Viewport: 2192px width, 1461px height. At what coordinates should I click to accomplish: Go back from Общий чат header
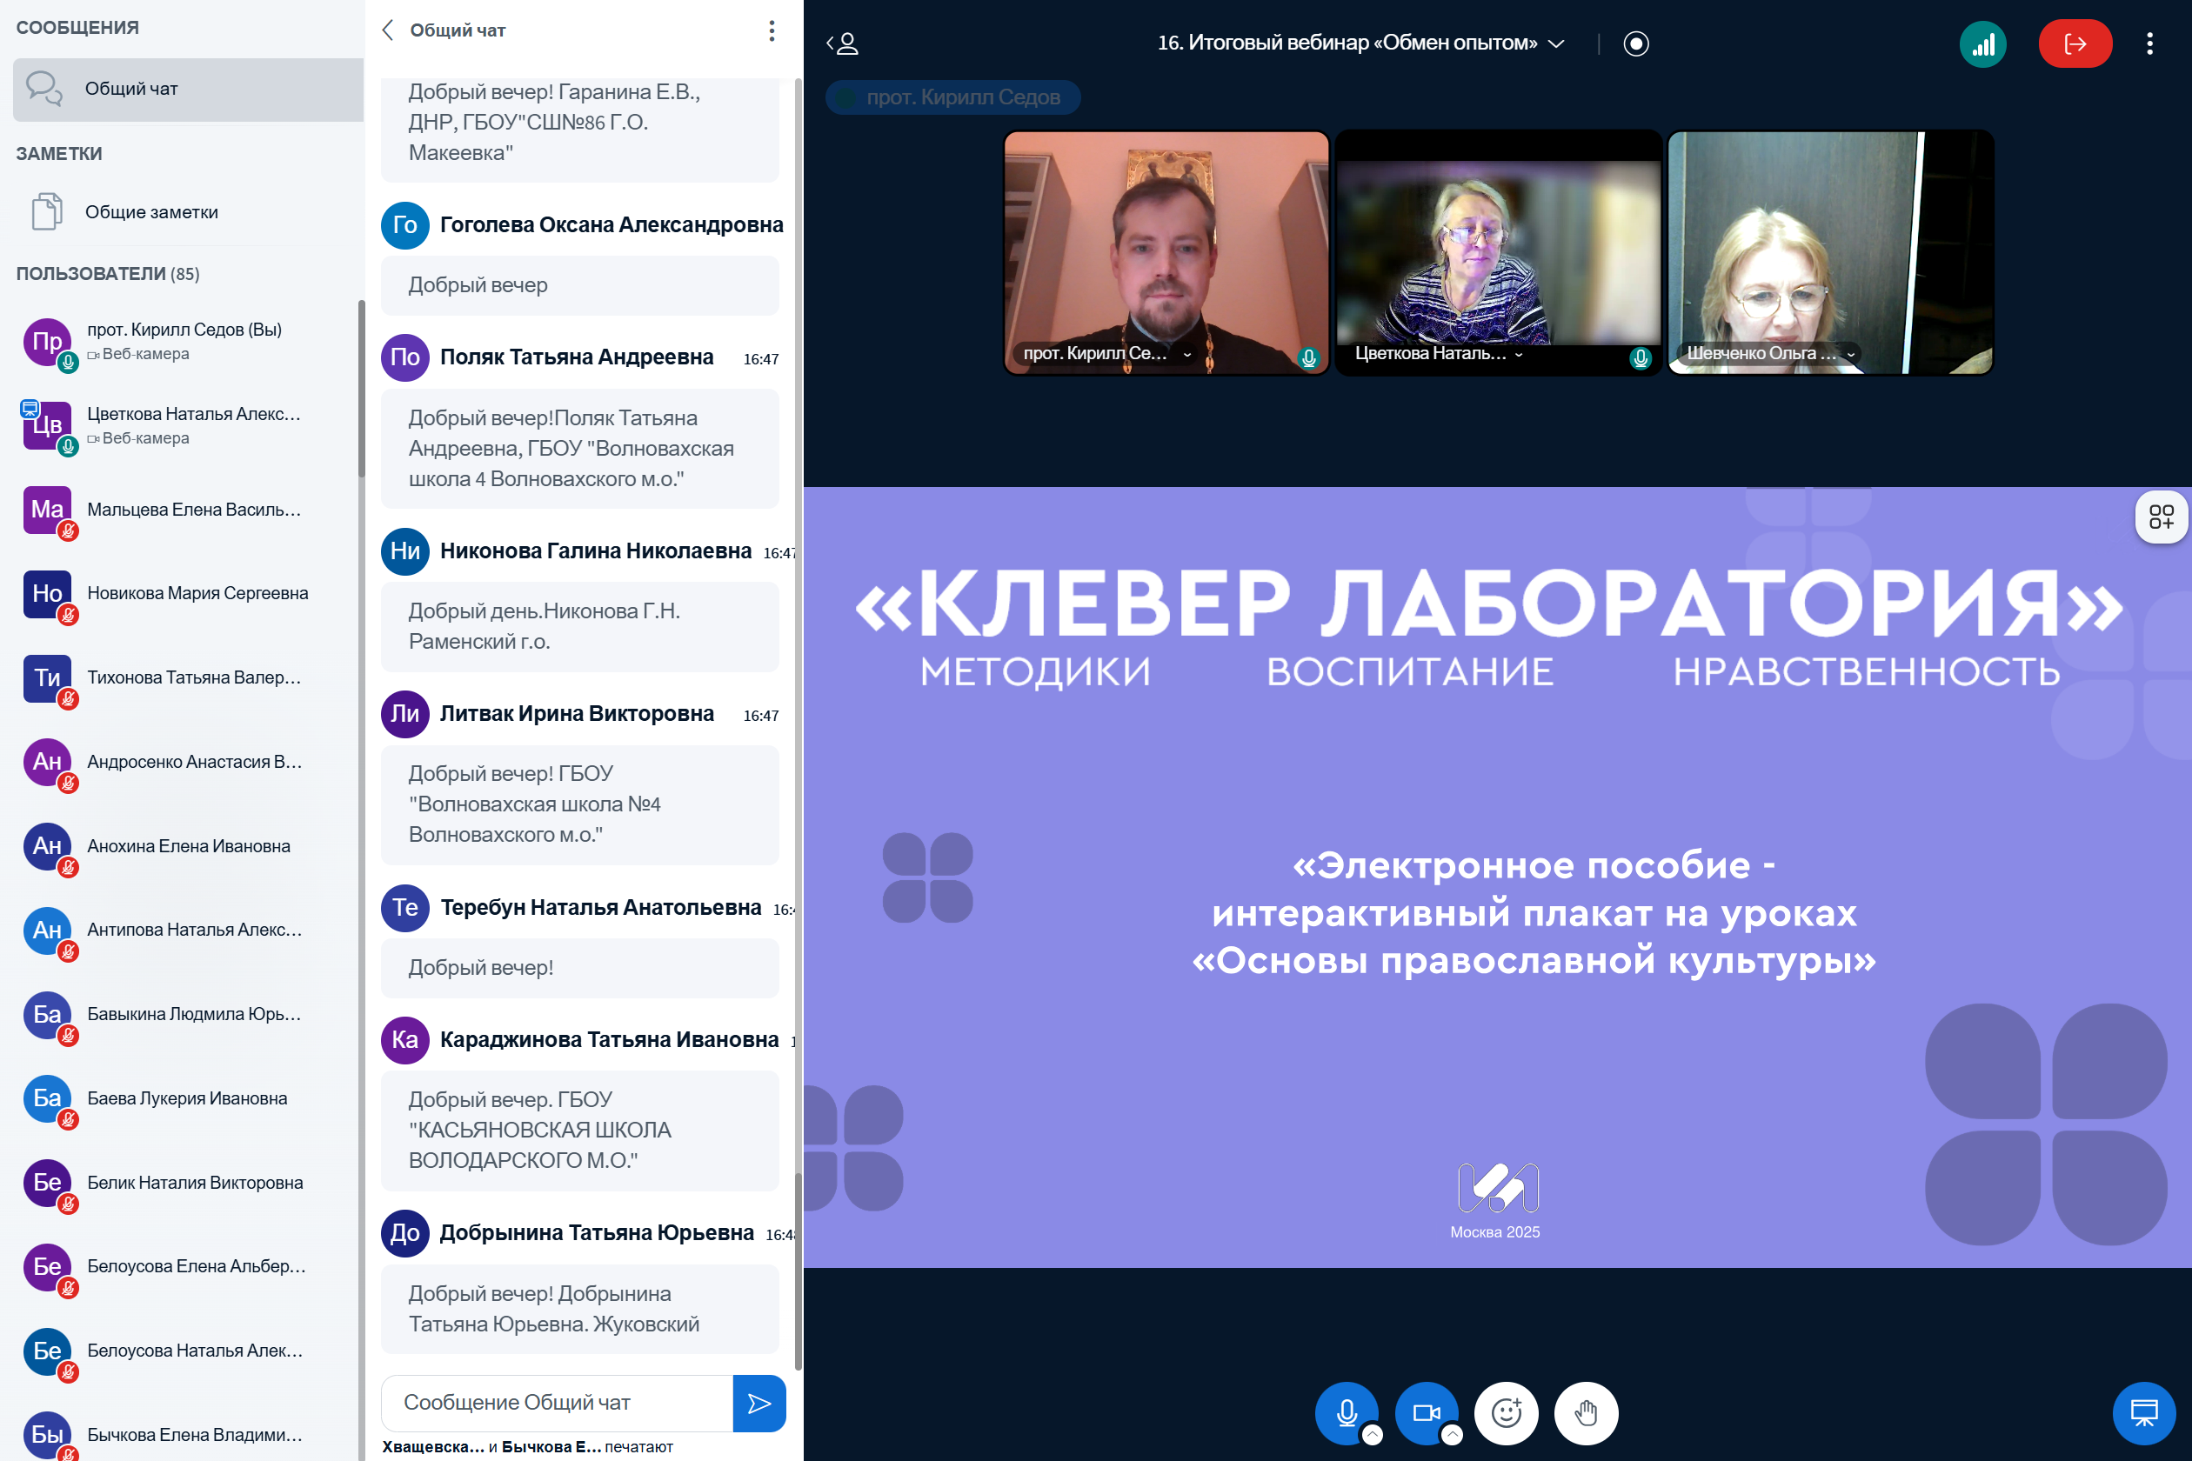(x=389, y=30)
